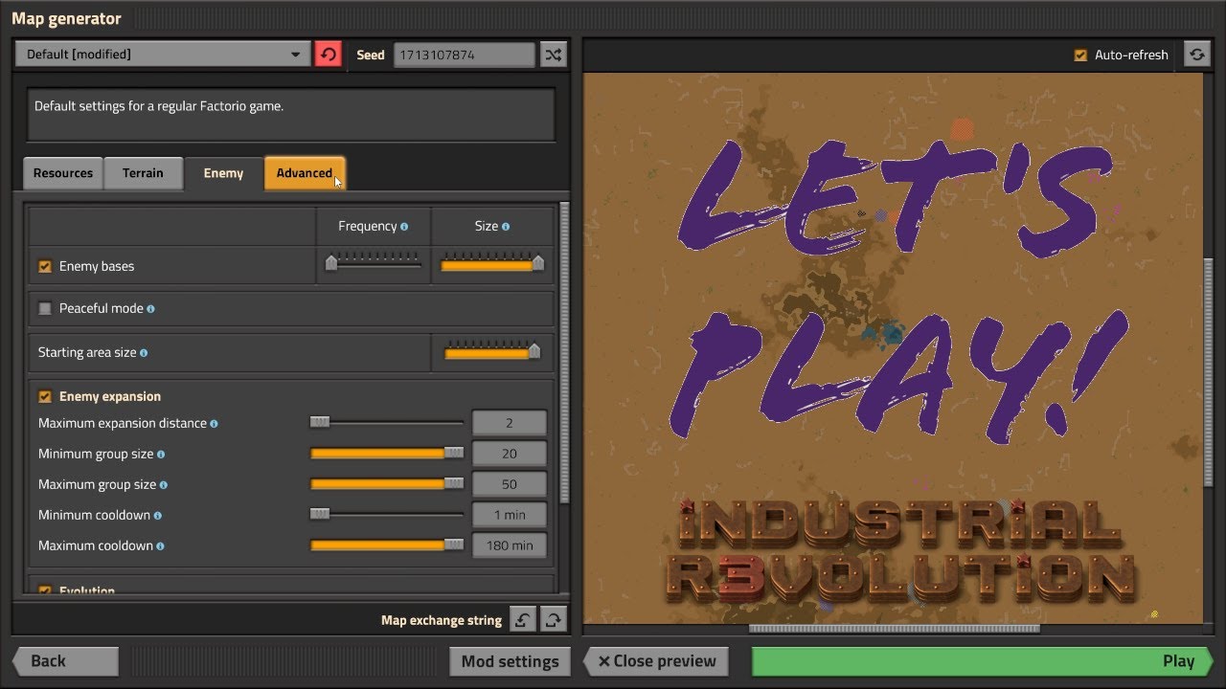Click the Minimum group size info icon
Viewport: 1226px width, 689px height.
(x=161, y=455)
